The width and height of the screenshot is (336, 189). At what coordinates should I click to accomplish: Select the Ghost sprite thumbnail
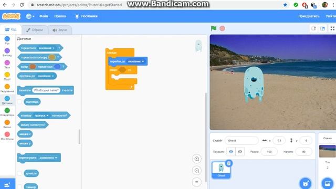coord(221,170)
